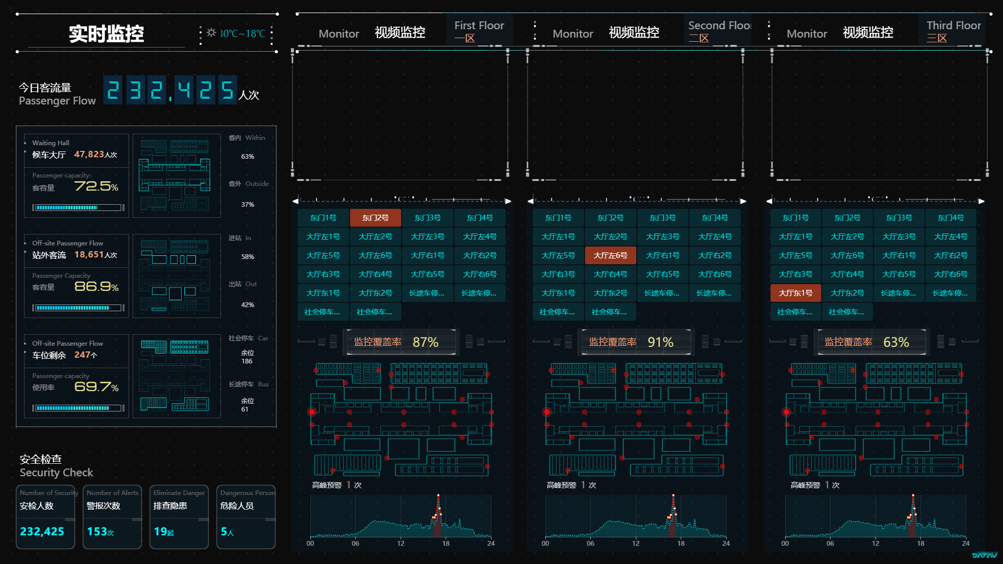This screenshot has width=1003, height=564.
Task: Click the sun weather icon
Action: click(211, 32)
